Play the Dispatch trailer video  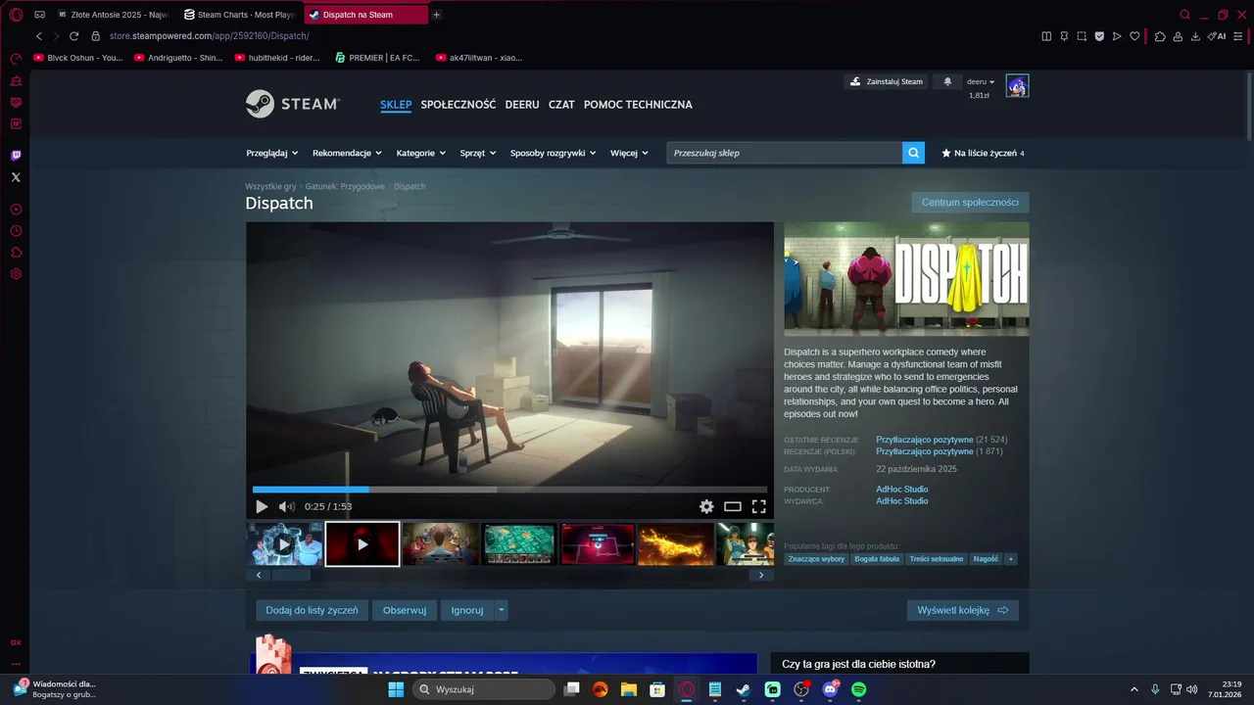262,506
